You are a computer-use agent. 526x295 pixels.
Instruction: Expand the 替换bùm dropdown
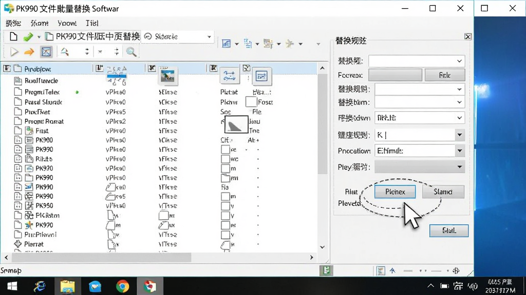pos(459,102)
